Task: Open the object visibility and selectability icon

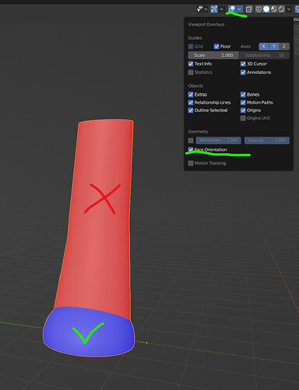Action: [x=199, y=9]
